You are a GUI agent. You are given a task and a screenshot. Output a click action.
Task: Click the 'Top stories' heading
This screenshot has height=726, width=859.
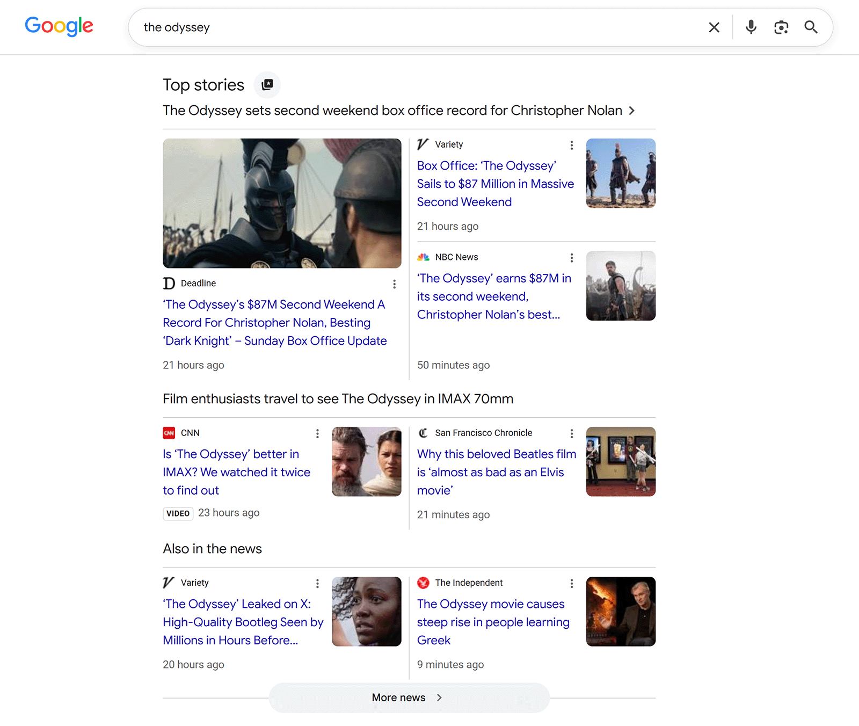[x=203, y=85]
